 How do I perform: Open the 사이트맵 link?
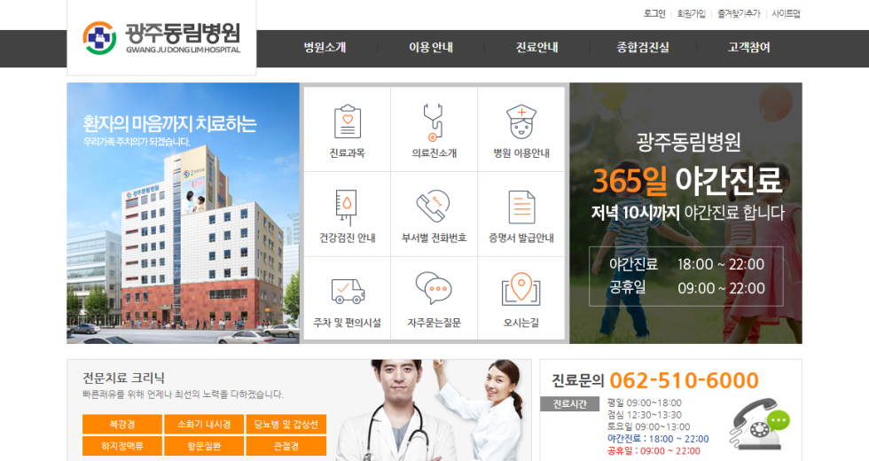point(786,13)
